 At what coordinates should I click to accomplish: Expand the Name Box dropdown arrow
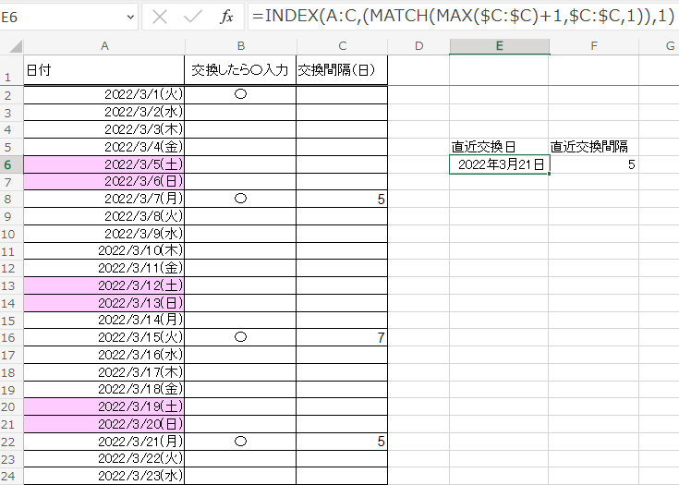click(x=125, y=17)
